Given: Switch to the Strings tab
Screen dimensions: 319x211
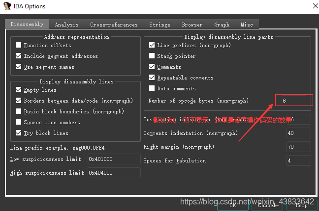Looking at the screenshot, I should point(159,25).
